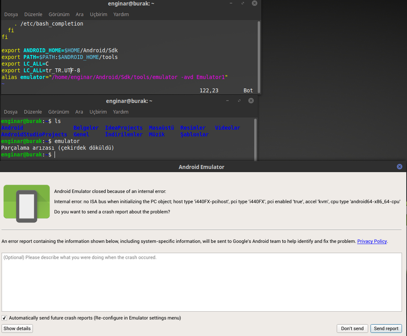Open Görünüm menu in the top terminal

point(59,15)
